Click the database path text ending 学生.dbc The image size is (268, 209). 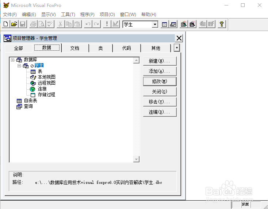99,182
